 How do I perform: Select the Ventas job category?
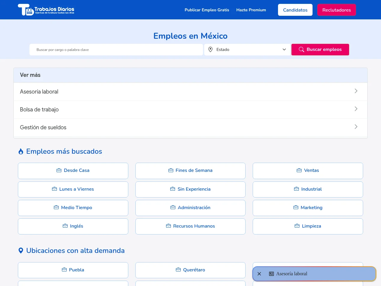coord(308,171)
